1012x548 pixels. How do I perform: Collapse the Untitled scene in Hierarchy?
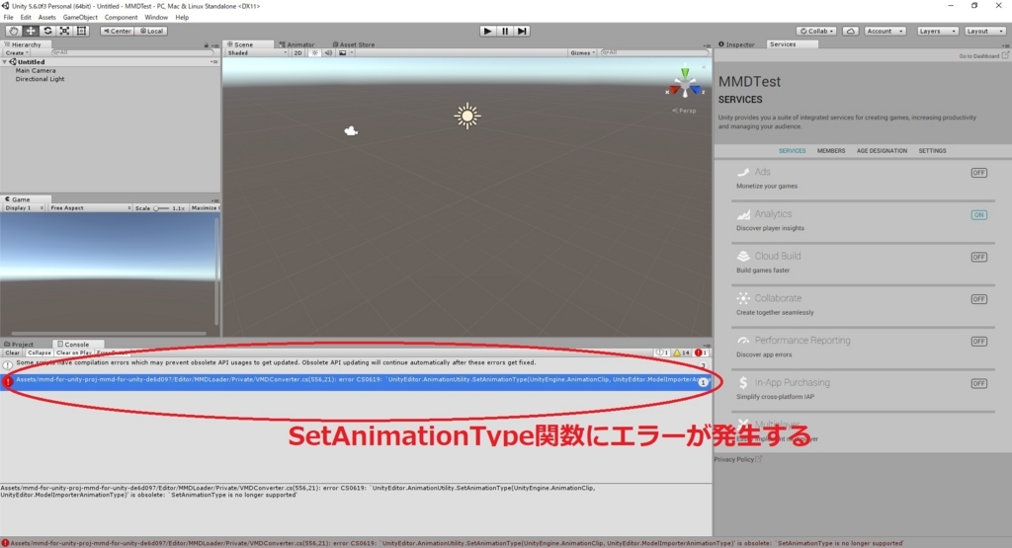(5, 62)
